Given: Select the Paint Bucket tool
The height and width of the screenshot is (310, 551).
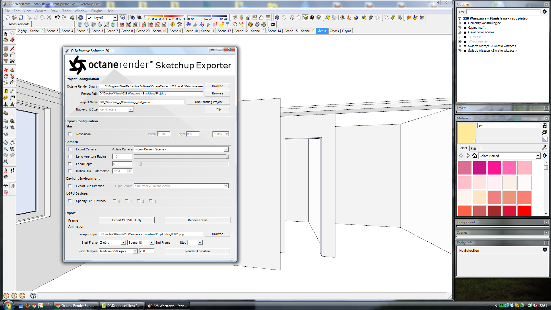Looking at the screenshot, I should [x=6, y=40].
